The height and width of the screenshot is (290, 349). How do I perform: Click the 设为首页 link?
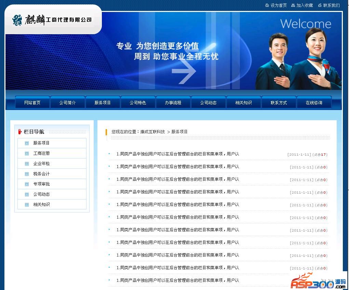pyautogui.click(x=279, y=5)
